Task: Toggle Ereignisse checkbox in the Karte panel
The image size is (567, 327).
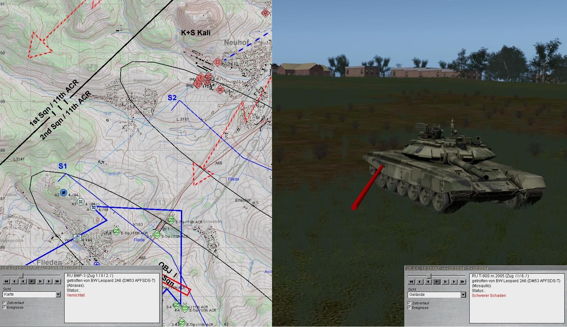Action: pyautogui.click(x=4, y=307)
